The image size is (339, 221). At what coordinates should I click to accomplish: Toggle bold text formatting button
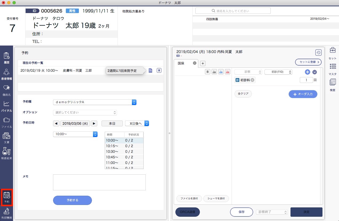pos(208,72)
